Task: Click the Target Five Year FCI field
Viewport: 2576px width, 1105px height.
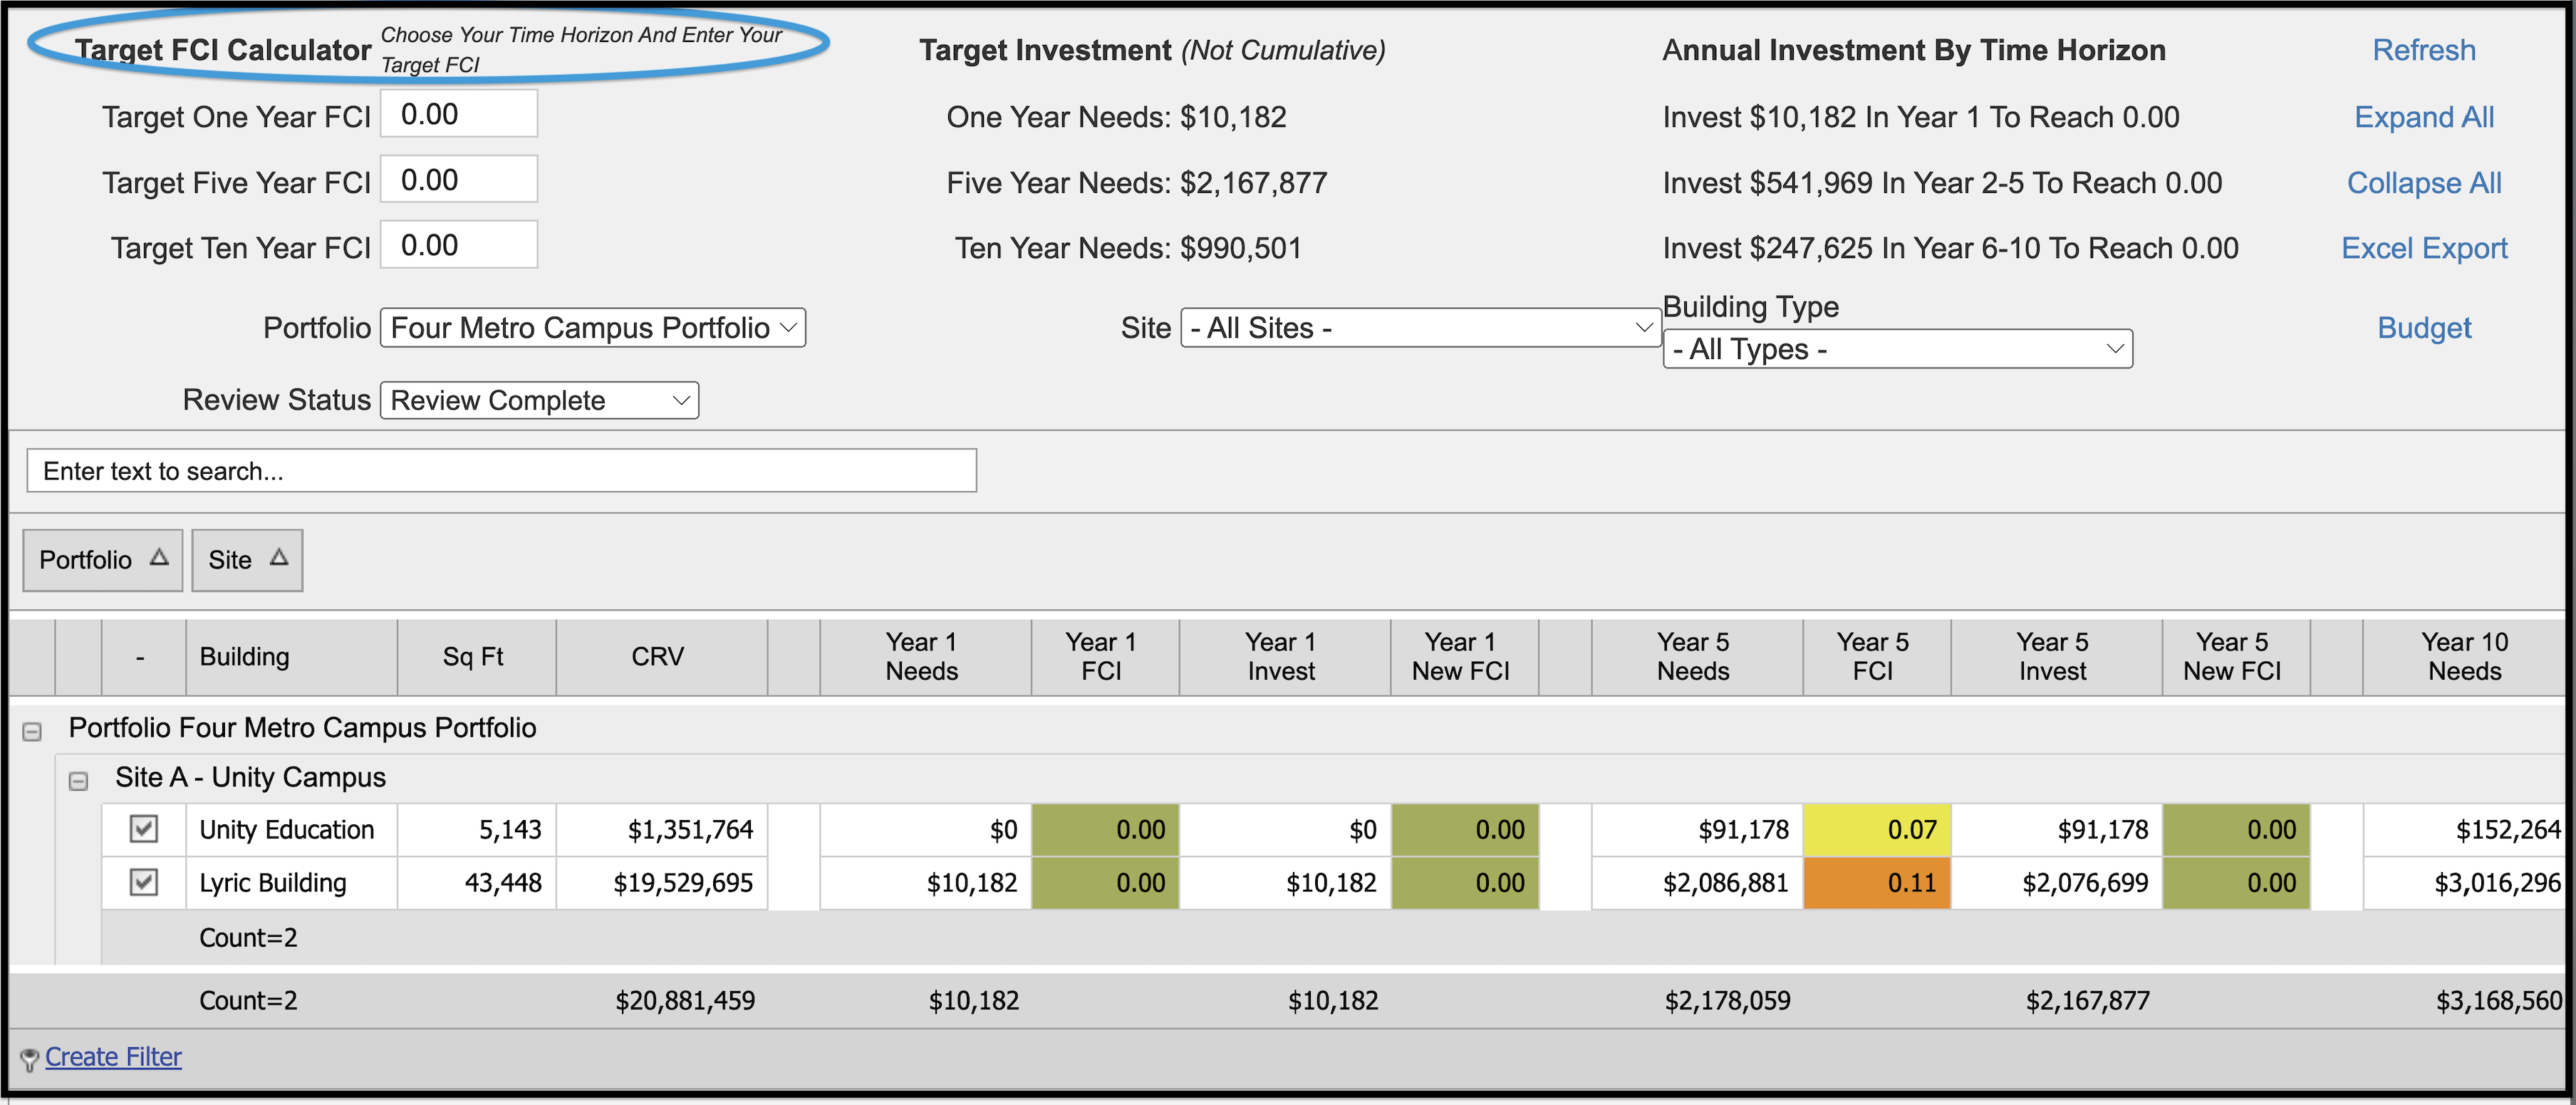Action: [459, 180]
